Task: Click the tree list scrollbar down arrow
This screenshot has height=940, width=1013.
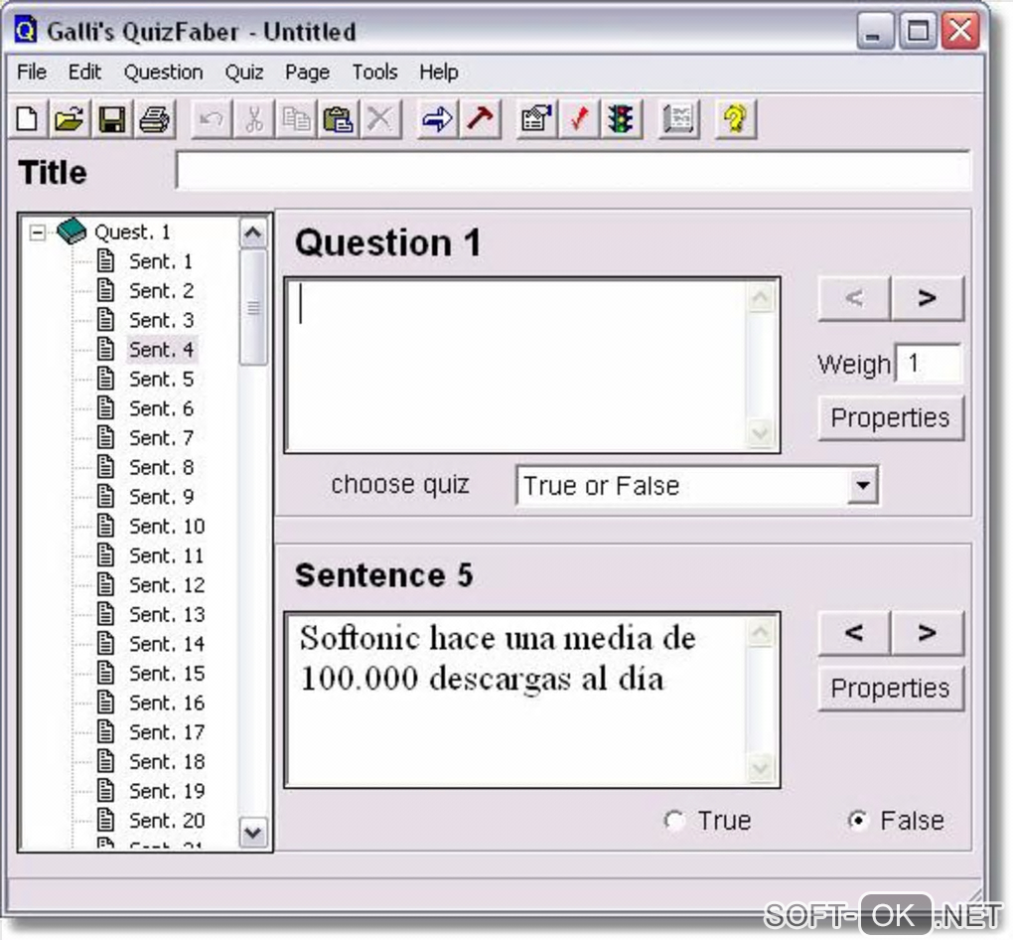Action: (x=254, y=833)
